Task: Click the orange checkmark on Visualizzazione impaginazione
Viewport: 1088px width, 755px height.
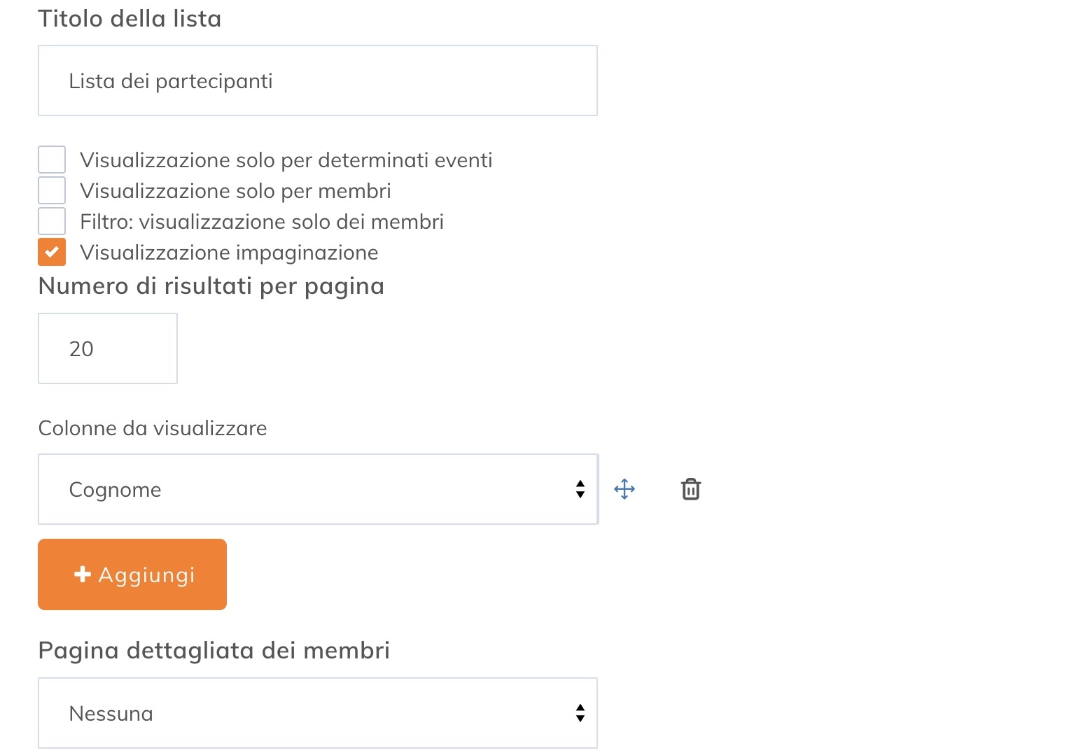Action: click(51, 251)
